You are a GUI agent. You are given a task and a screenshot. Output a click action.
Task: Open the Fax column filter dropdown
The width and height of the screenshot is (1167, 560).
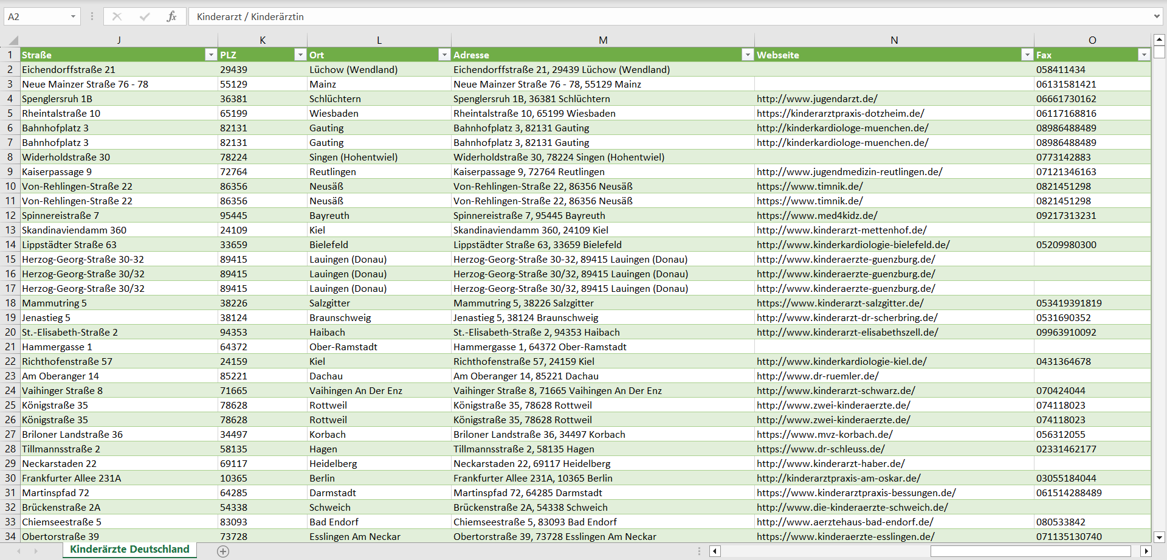point(1144,55)
